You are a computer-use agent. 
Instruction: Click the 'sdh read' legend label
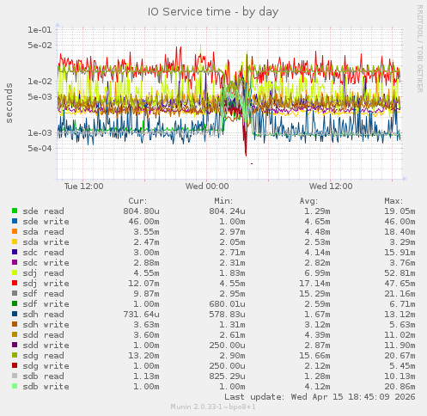coord(44,315)
